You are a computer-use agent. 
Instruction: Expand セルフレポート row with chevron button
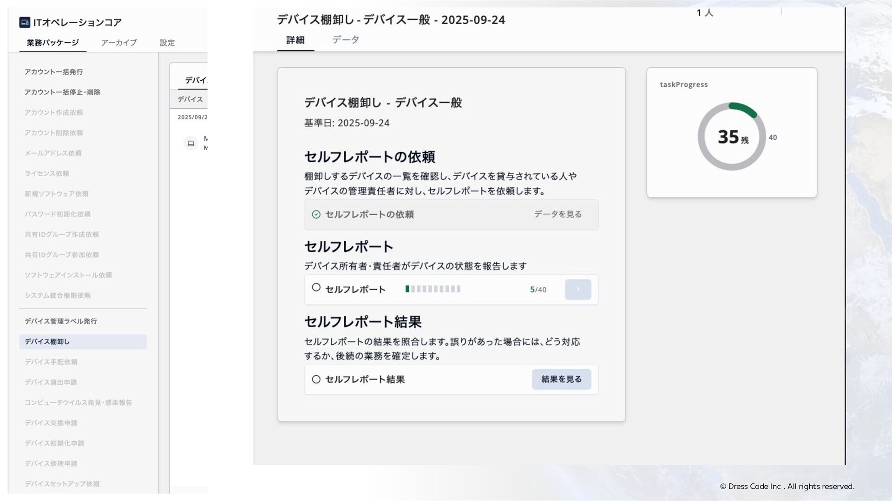tap(577, 289)
